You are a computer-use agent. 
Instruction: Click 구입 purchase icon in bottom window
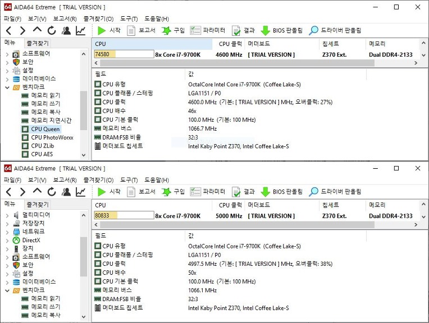(173, 192)
